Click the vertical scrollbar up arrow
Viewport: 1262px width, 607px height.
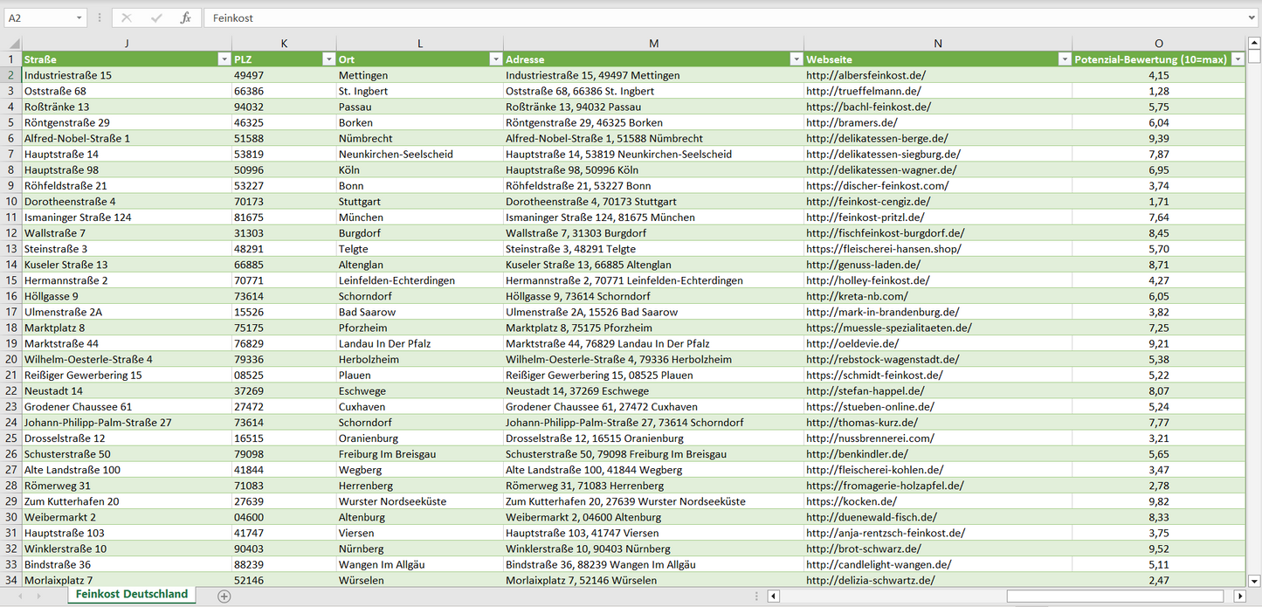(1254, 42)
